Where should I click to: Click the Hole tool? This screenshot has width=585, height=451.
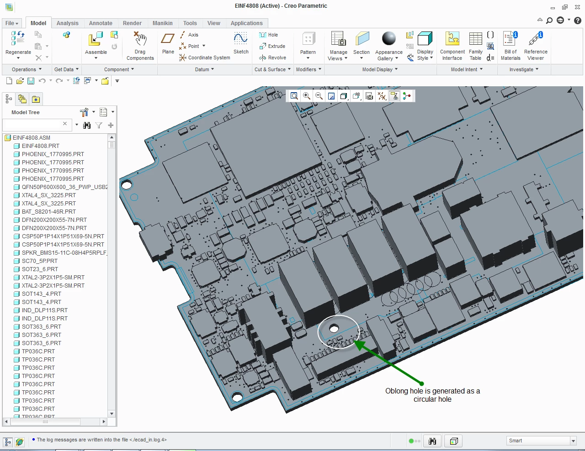click(268, 35)
